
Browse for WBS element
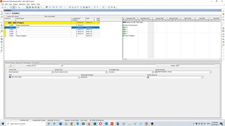coord(79,77)
